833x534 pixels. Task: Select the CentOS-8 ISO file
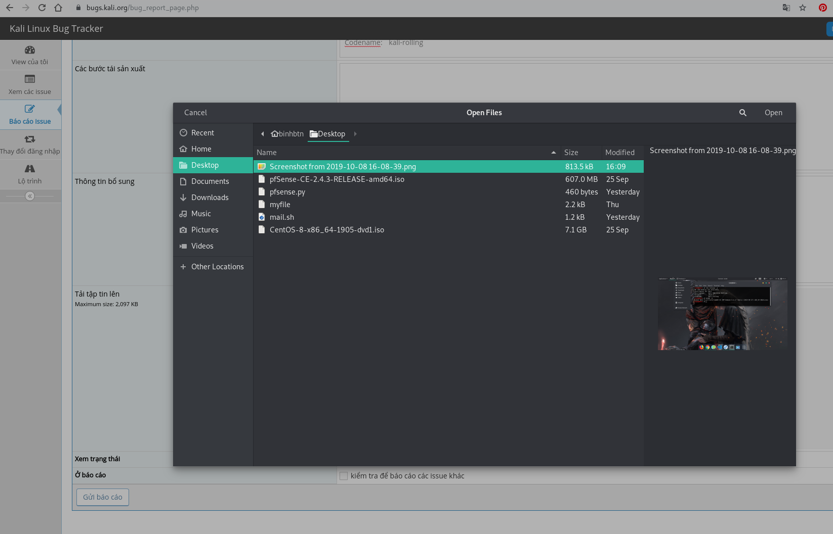[326, 230]
